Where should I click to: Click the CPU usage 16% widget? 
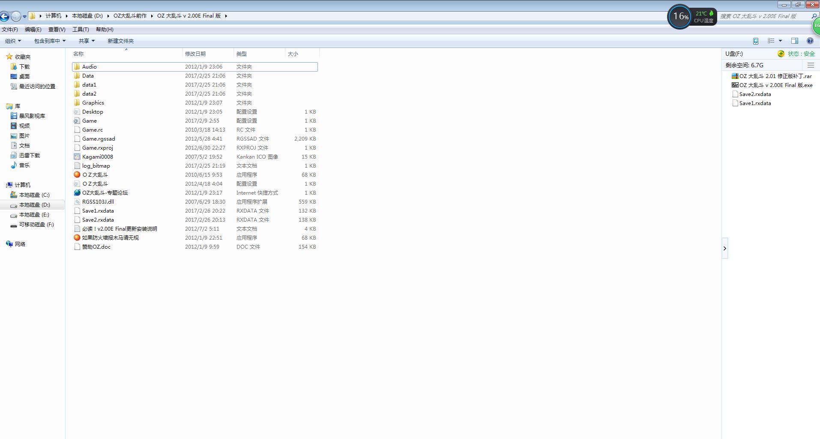tap(680, 17)
